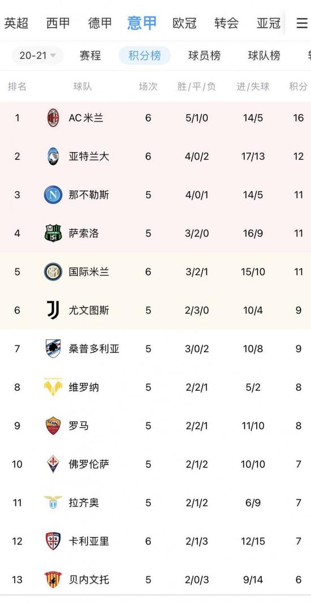
Task: Open the hamburger menu icon
Action: [x=302, y=23]
